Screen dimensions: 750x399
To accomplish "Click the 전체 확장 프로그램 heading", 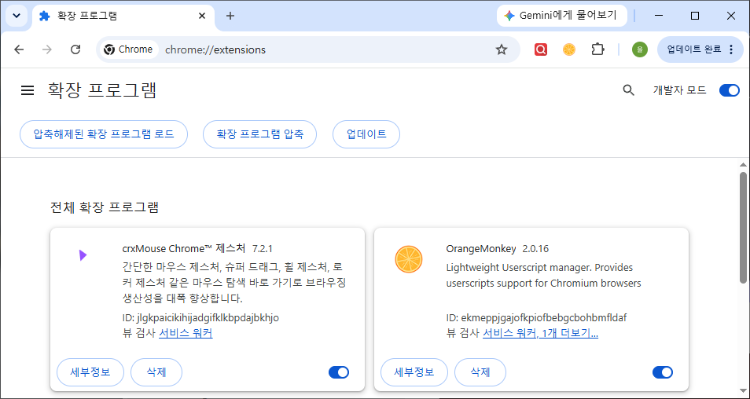I will click(x=105, y=207).
